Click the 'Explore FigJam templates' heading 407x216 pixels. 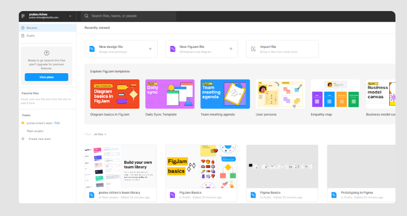(110, 71)
